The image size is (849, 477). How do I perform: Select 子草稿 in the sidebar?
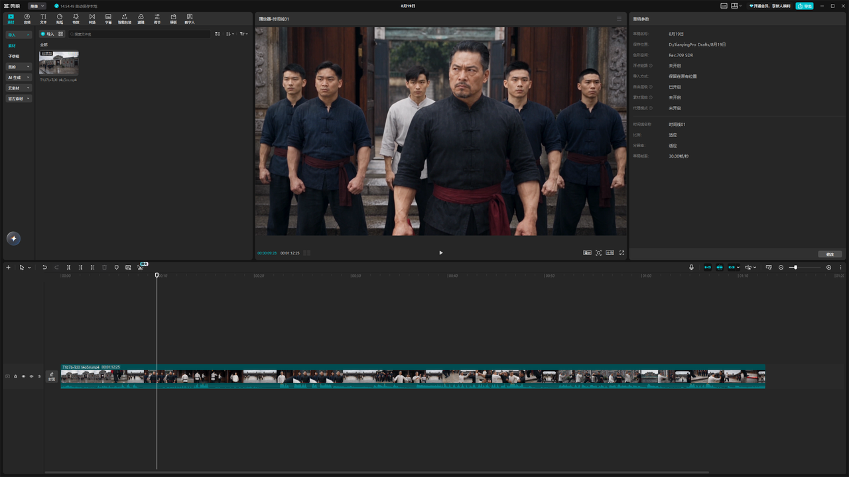(14, 56)
